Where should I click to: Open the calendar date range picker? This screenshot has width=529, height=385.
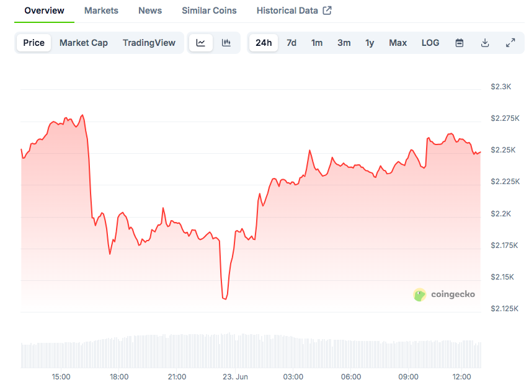(x=459, y=43)
